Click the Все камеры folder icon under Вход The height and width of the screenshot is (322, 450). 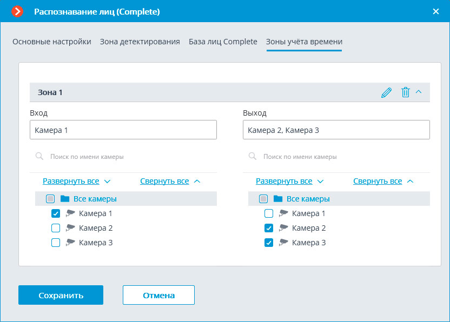coord(65,199)
